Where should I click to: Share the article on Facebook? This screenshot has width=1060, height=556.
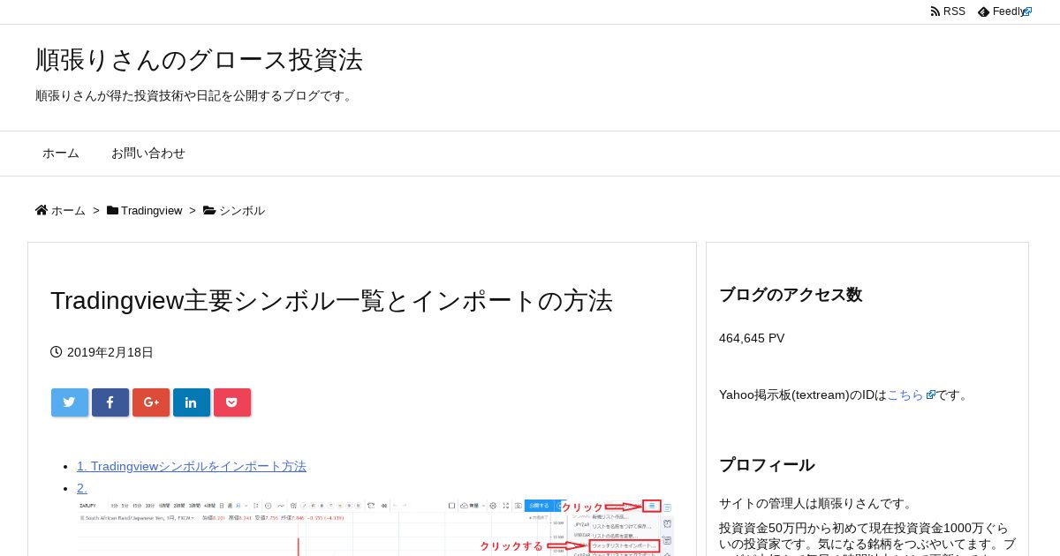point(110,402)
